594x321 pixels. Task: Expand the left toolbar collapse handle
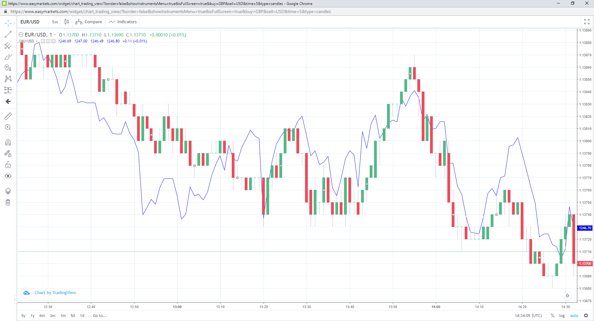coord(15,300)
